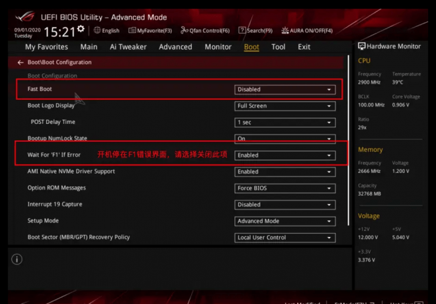Click the 15:21 clock display
The height and width of the screenshot is (304, 436).
(x=60, y=32)
